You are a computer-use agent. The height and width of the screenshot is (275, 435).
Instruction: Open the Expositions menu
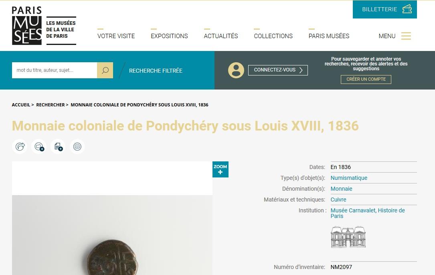[x=169, y=36]
